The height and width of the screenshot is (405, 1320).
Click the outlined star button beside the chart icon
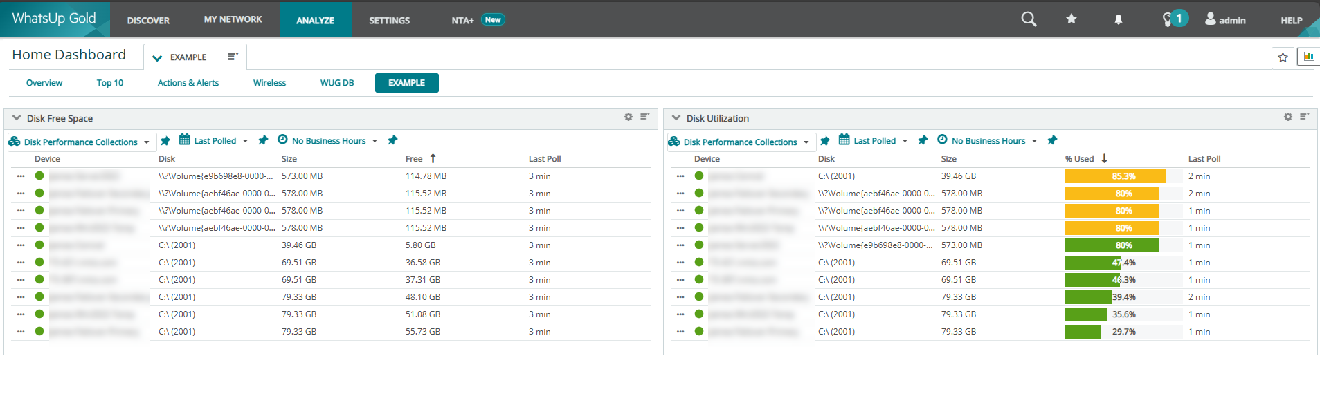(x=1283, y=57)
